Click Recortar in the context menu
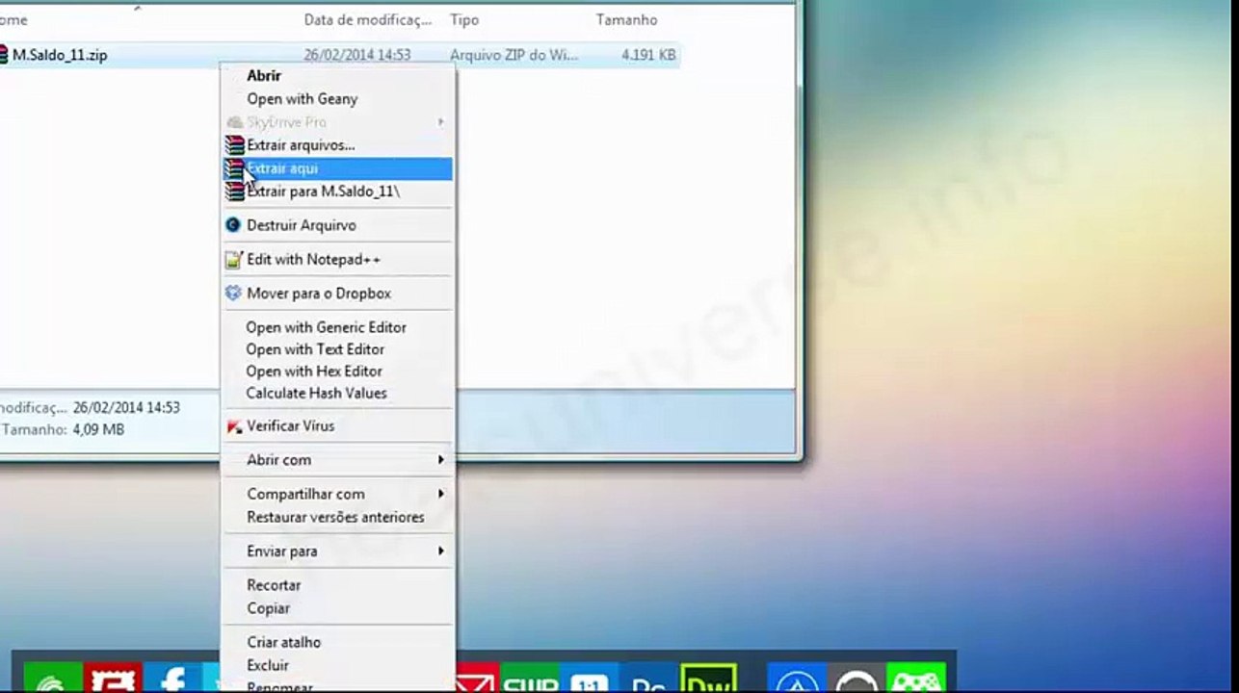 click(337, 585)
